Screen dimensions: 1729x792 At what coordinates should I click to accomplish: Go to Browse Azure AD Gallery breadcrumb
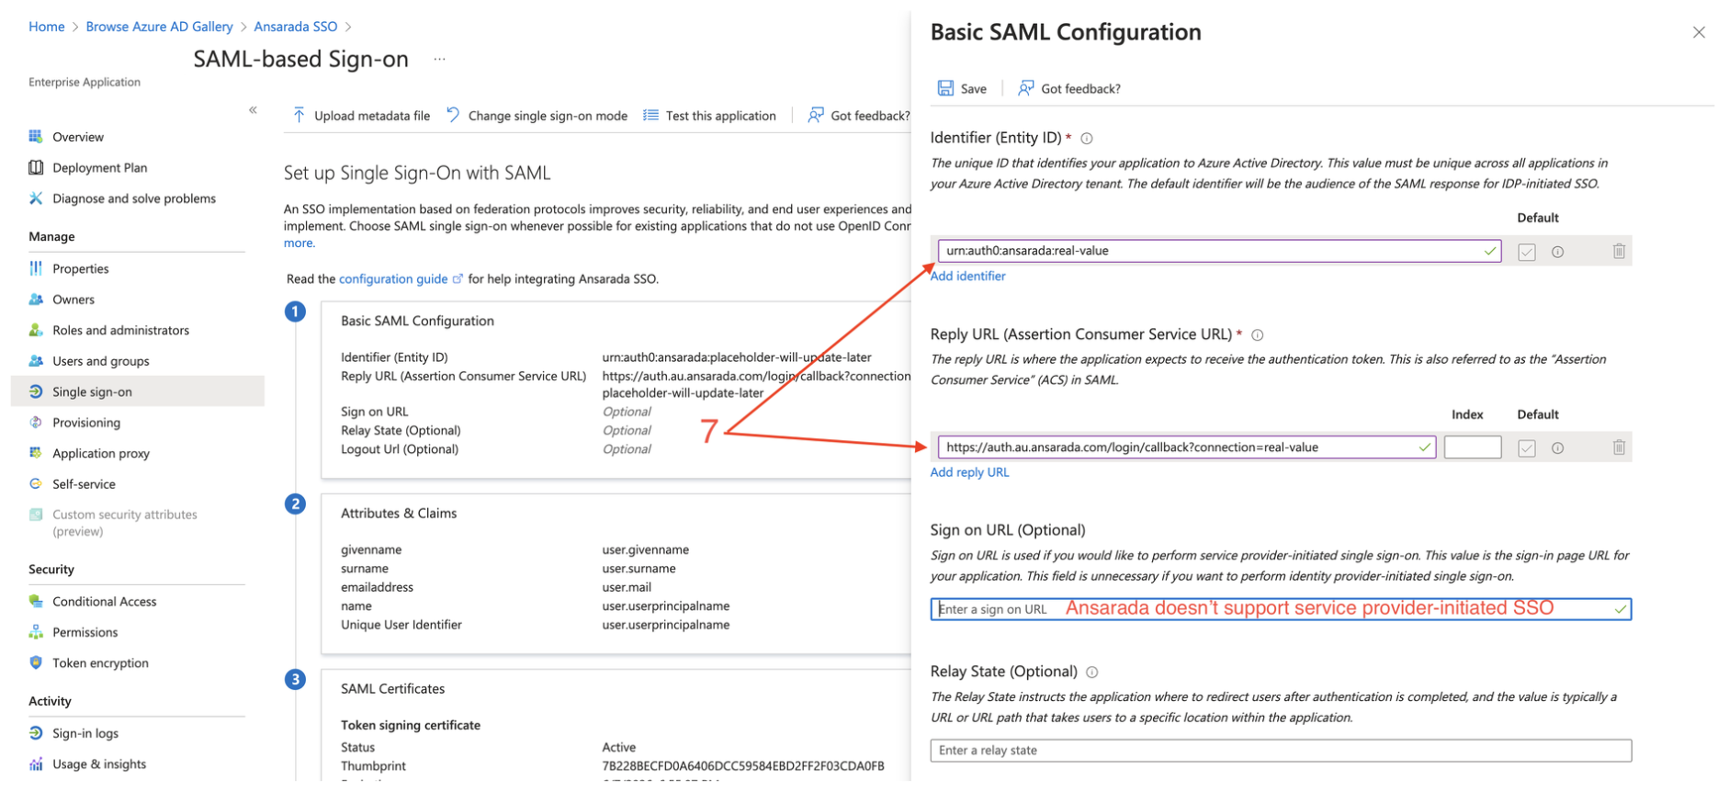159,27
